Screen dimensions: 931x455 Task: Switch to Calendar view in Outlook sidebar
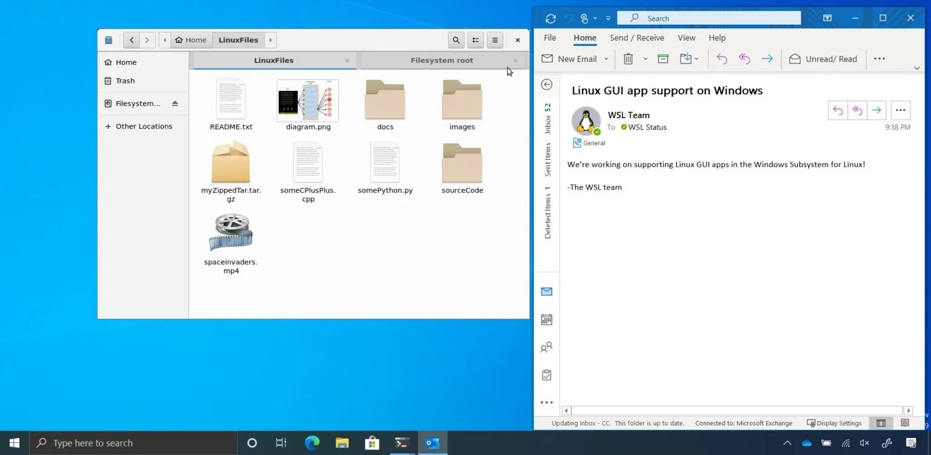(x=547, y=319)
